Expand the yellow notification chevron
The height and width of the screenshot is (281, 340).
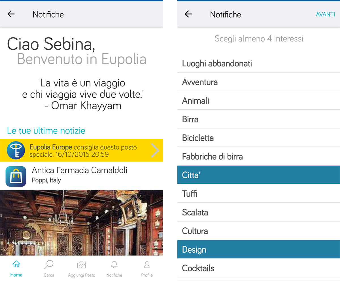pos(155,150)
